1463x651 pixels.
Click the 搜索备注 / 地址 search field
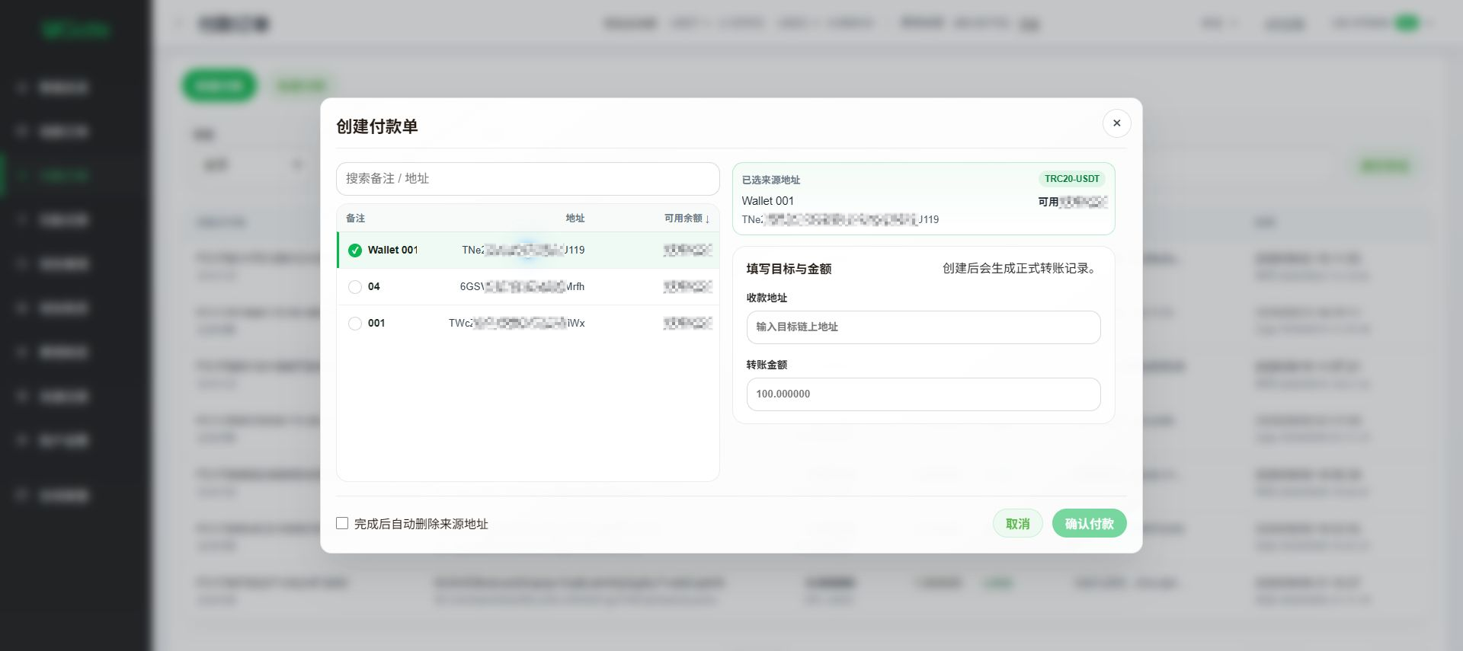coord(527,179)
